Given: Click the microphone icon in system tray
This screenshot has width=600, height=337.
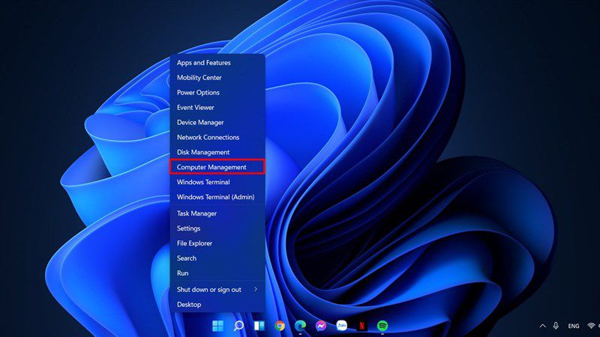Looking at the screenshot, I should click(556, 326).
